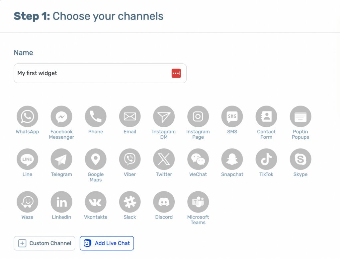Add the Phone channel
The image size is (340, 259).
point(96,117)
